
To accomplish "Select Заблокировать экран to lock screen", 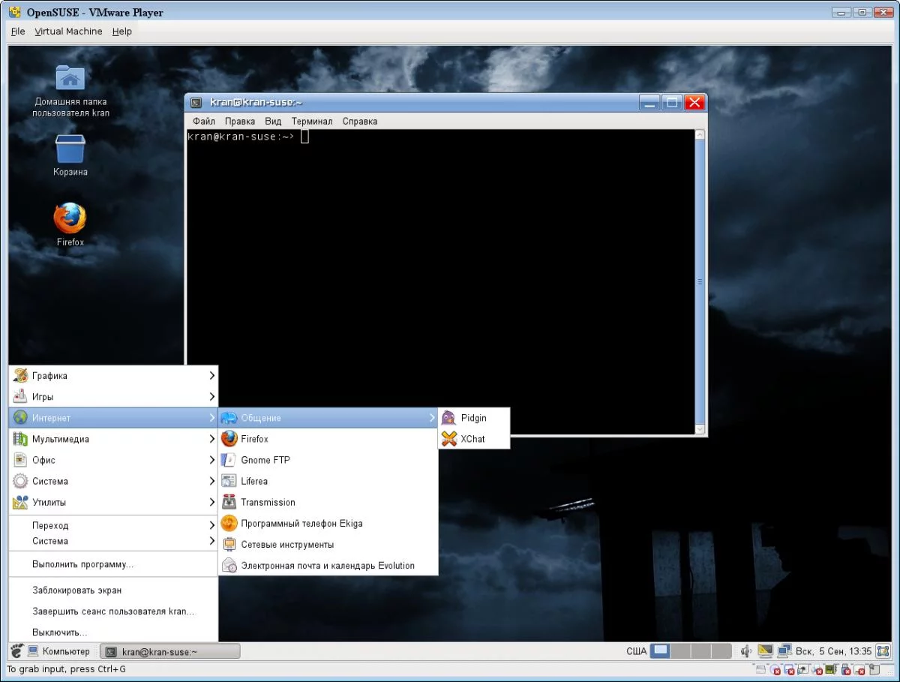I will point(76,590).
